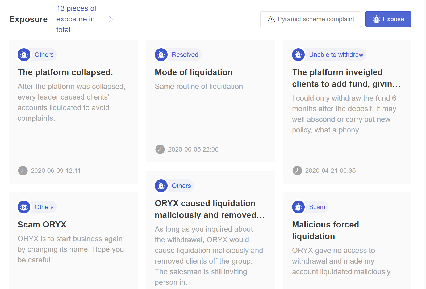The height and width of the screenshot is (289, 426).
Task: Expand exposure list using the chevron arrow
Action: coord(111,19)
